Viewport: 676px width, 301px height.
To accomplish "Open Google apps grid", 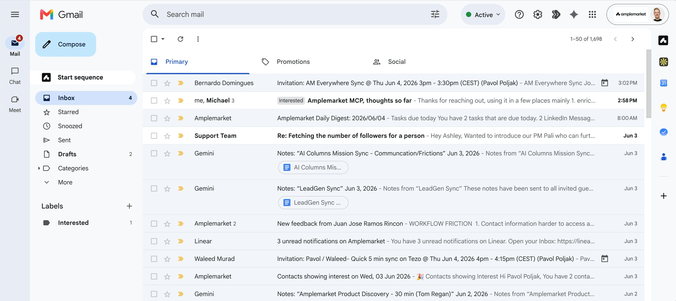I will [x=592, y=14].
